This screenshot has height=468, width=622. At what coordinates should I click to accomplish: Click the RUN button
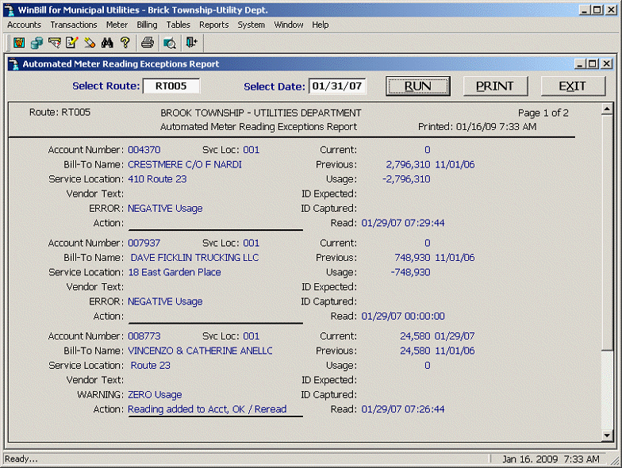(417, 86)
